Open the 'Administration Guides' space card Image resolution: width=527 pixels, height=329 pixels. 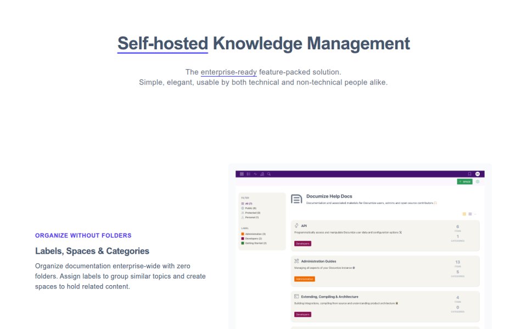(x=385, y=271)
